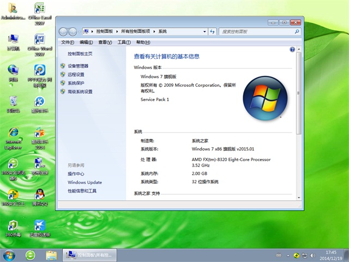This screenshot has height=262, width=349.
Task: Open Office Excel 2007 desktop shortcut
Action: pos(40,13)
